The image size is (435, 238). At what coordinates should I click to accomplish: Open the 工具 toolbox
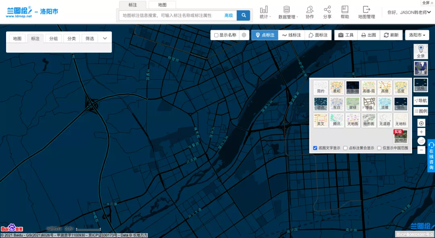coord(346,35)
